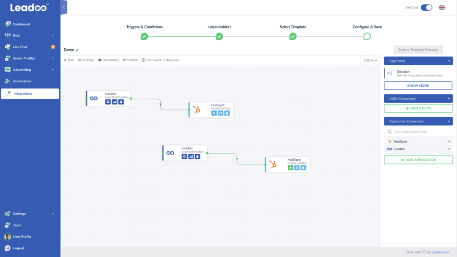Open settings gear on upper Leadoo node

[x=108, y=102]
